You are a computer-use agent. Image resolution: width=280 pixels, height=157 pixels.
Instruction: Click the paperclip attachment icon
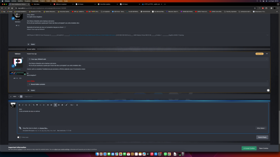(x=20, y=128)
